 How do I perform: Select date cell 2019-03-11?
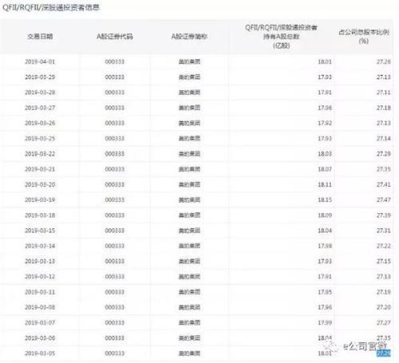tap(40, 292)
